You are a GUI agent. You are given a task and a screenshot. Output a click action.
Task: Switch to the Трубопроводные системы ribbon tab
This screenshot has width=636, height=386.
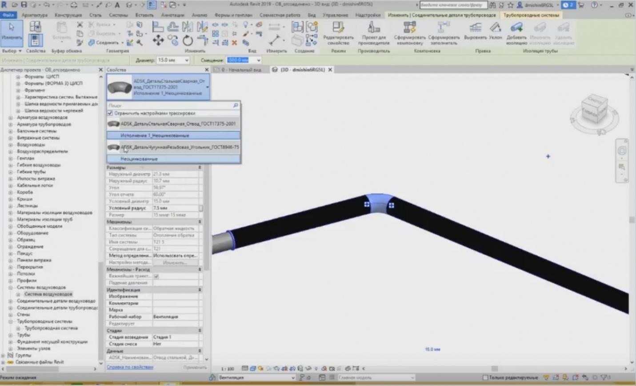tap(531, 15)
